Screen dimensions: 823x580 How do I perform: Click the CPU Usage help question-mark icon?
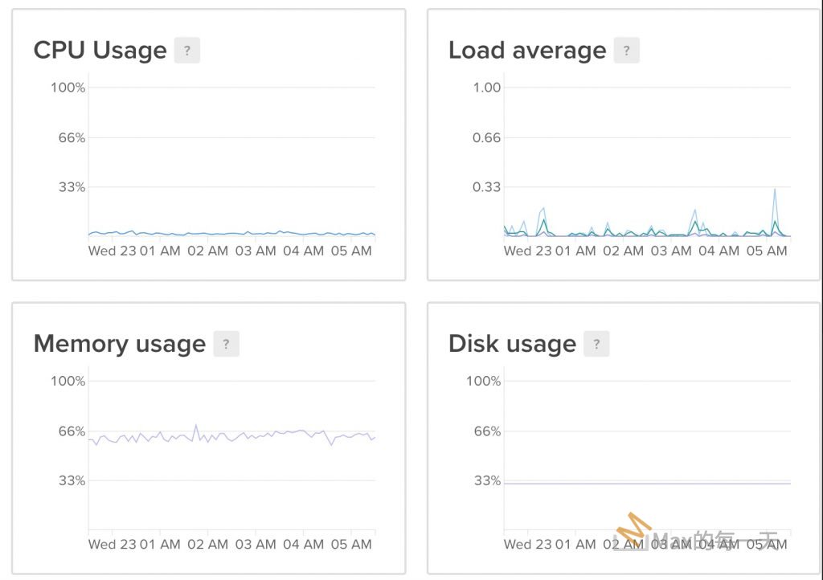(186, 51)
